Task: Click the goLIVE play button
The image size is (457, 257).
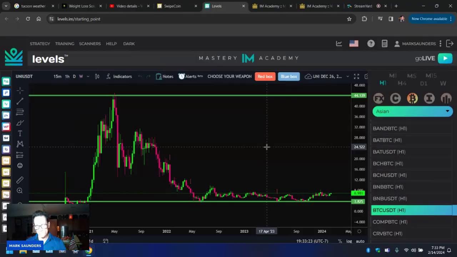Action: coord(445,58)
